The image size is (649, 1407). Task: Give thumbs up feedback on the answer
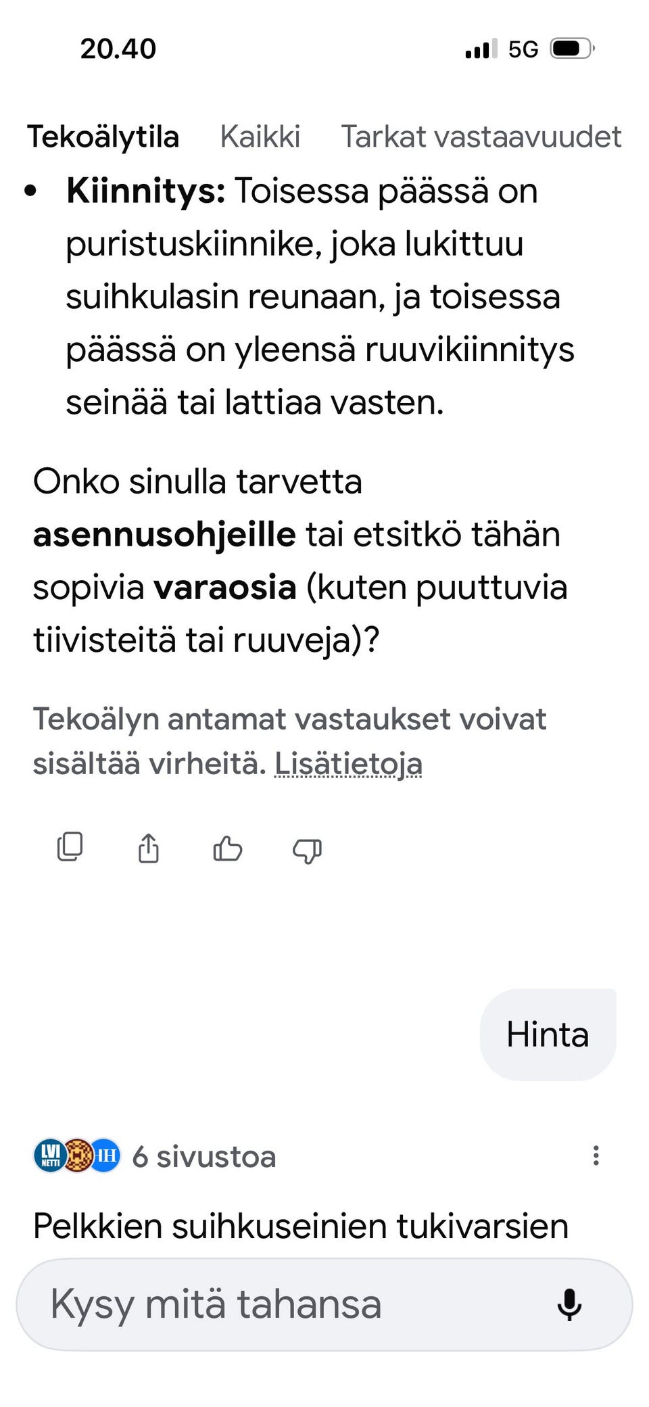(x=227, y=849)
